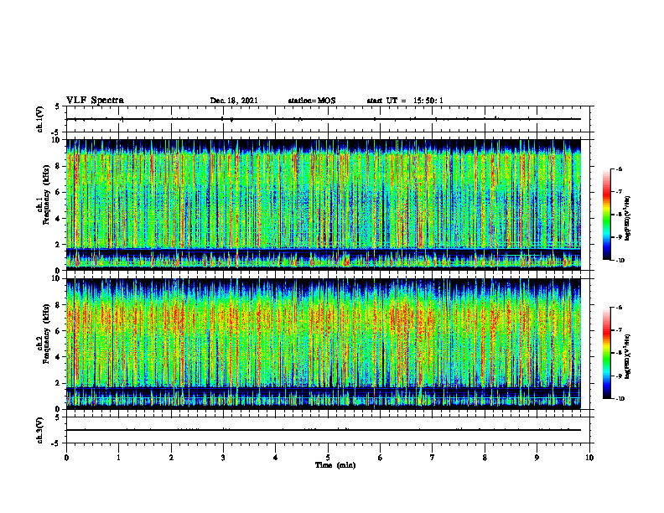664x513 pixels.
Task: Click the "4" kHz tick of ch.1 spectrogram
Action: [x=59, y=219]
